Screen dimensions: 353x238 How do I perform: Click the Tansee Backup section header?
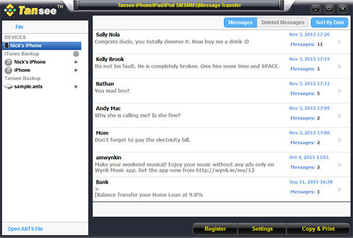(23, 78)
